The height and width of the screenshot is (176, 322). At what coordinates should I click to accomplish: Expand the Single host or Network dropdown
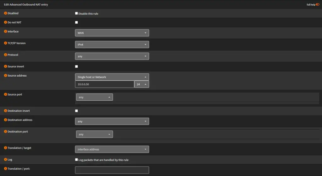pos(112,77)
